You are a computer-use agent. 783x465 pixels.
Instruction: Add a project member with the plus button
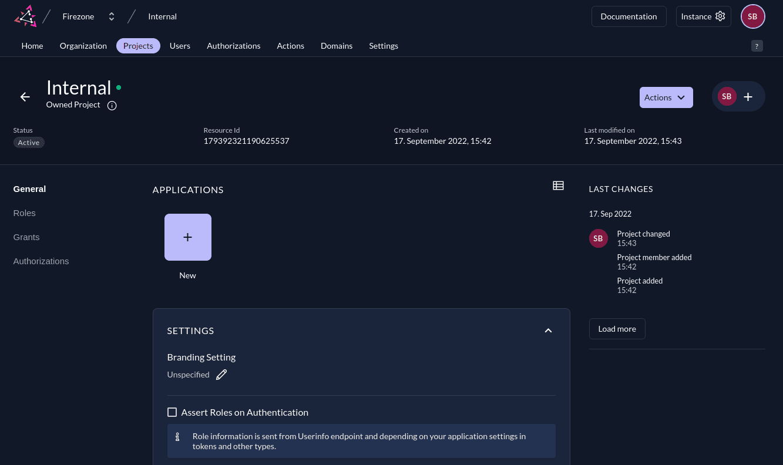point(748,96)
